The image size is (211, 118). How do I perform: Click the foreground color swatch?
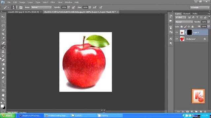point(2,106)
